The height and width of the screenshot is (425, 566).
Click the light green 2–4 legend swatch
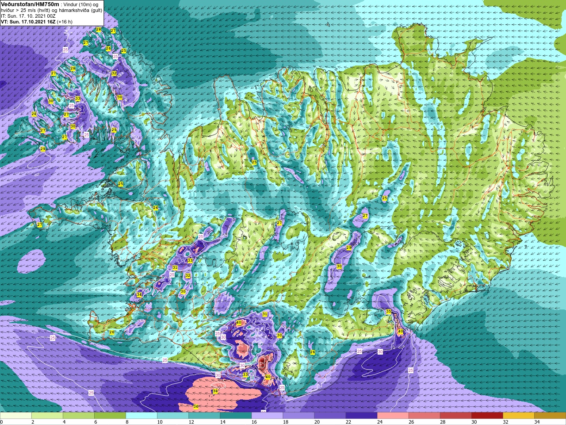(x=47, y=416)
